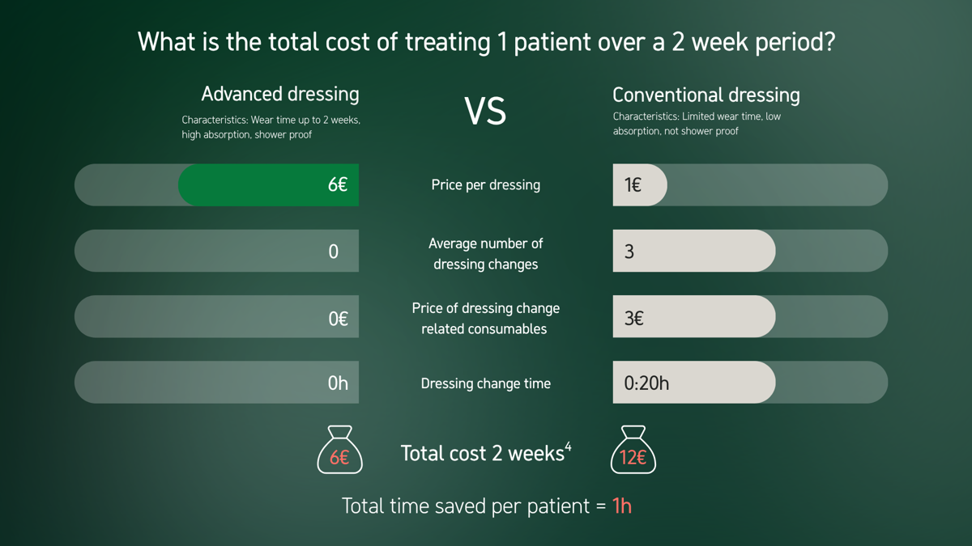Click the Average number of dressing changes label
Image resolution: width=972 pixels, height=546 pixels.
tap(485, 253)
